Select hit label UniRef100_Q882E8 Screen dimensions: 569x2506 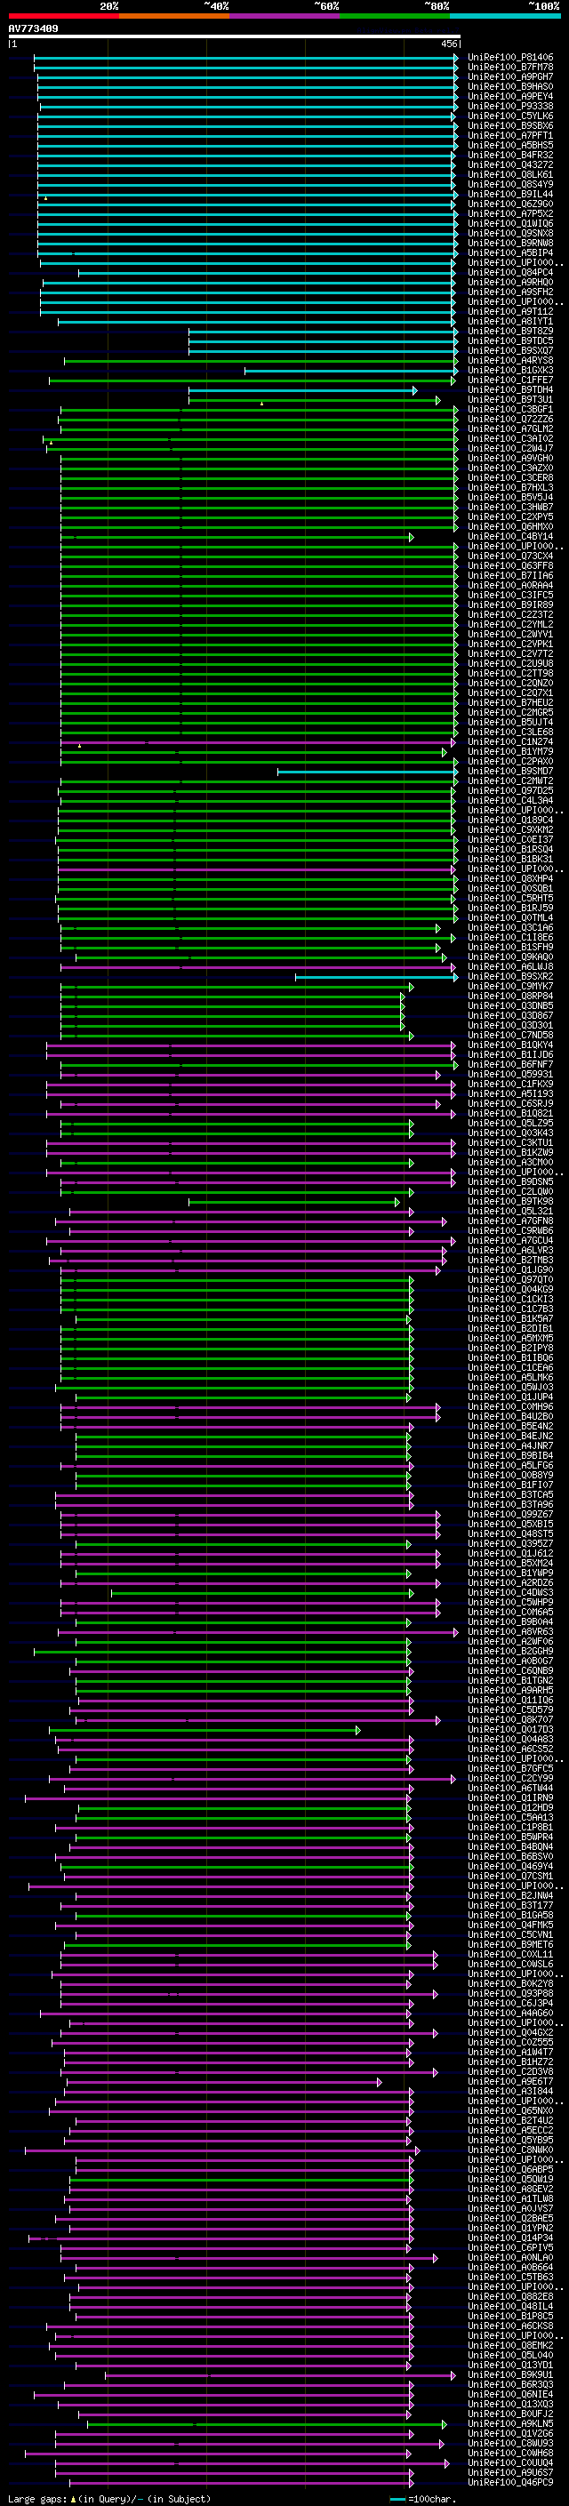coord(510,2297)
